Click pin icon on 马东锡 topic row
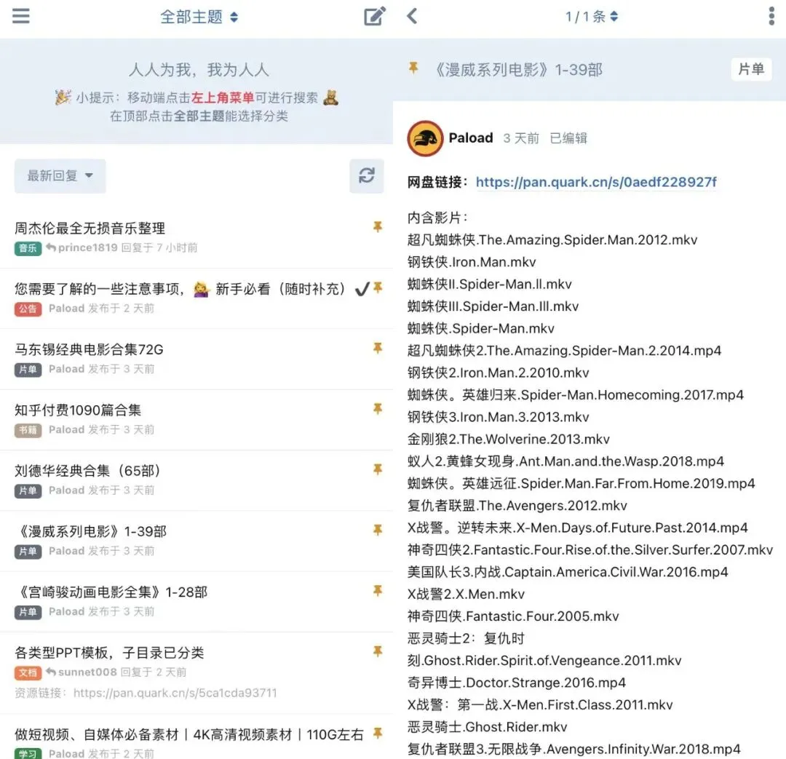786x759 pixels. (378, 348)
